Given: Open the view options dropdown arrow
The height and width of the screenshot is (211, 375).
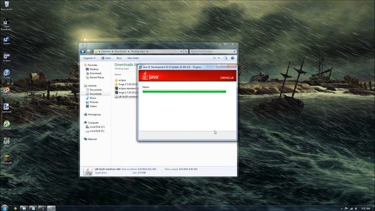Looking at the screenshot, I should click(219, 58).
